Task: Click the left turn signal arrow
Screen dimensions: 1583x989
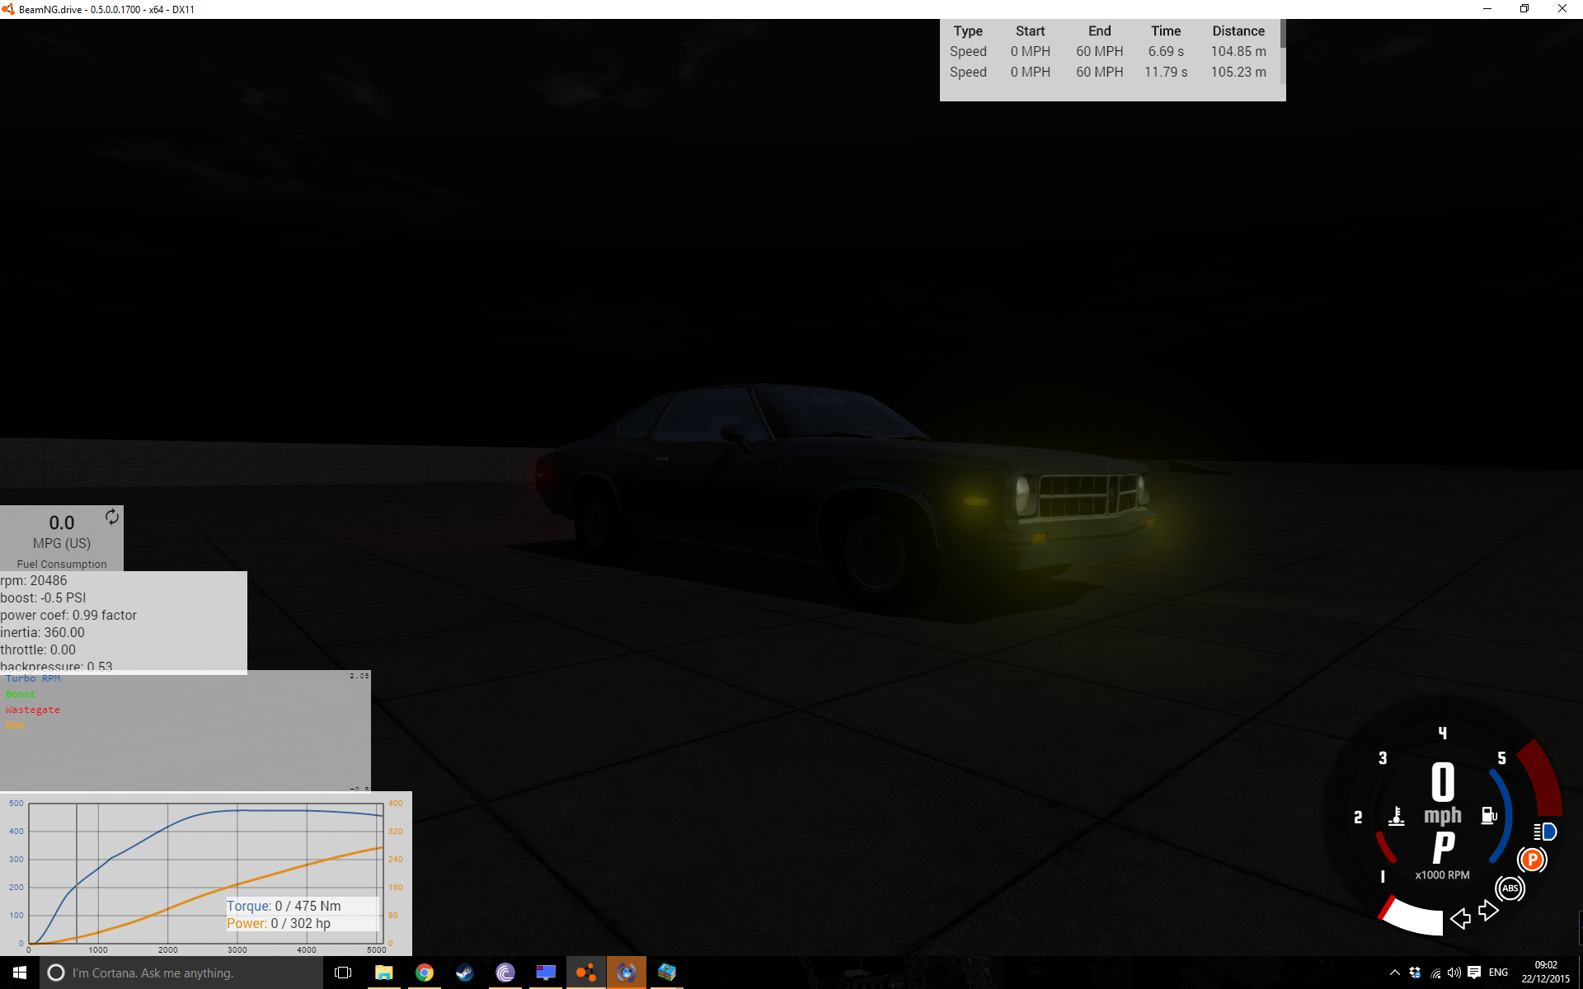Action: point(1460,918)
